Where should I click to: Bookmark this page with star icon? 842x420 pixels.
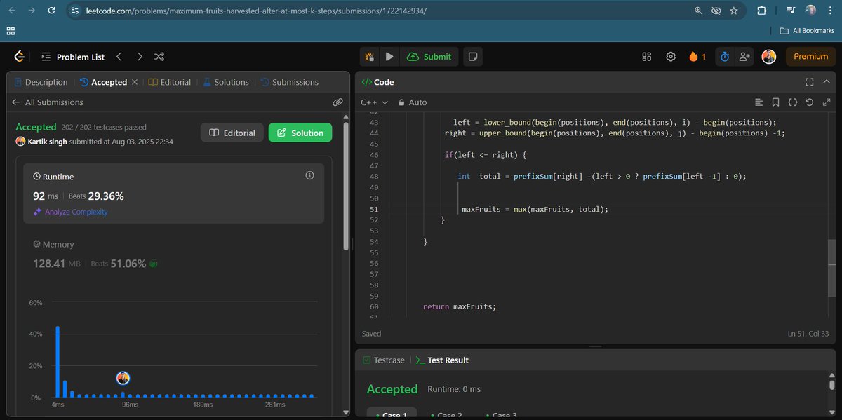coord(734,11)
